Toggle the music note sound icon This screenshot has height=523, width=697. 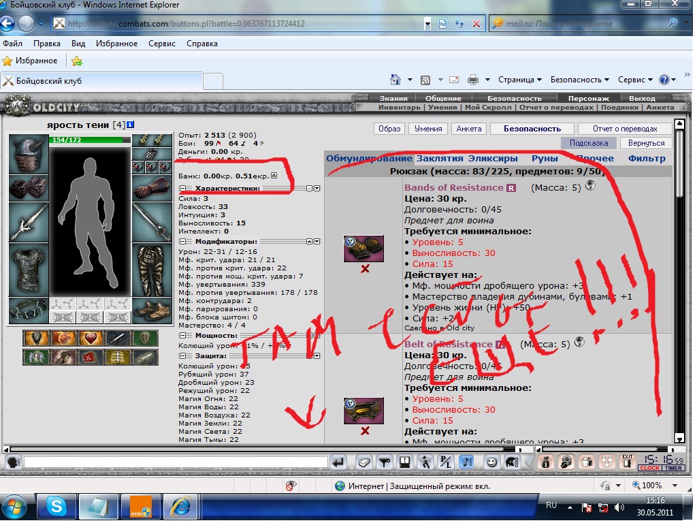coord(466,463)
